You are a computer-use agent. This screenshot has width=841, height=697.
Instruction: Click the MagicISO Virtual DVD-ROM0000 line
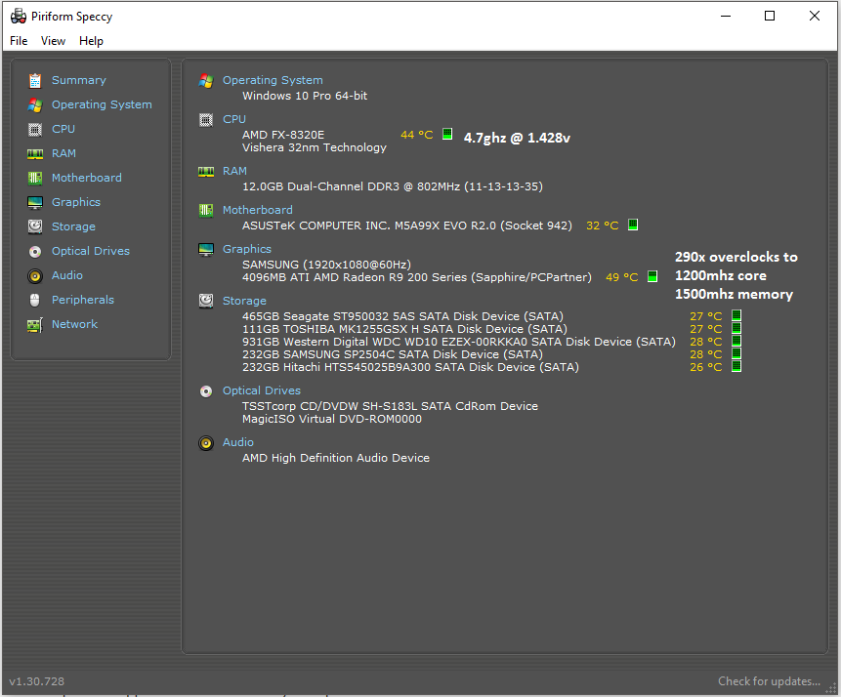[x=332, y=419]
